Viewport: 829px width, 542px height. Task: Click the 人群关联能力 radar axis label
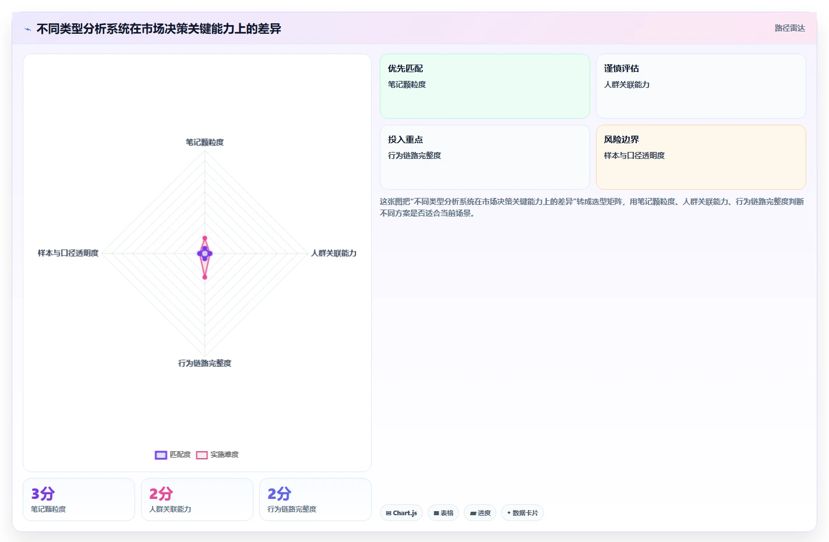point(333,253)
